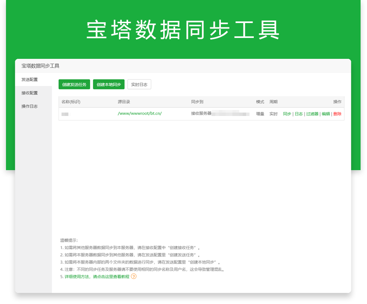Click 源目录 column header
367x304 pixels.
point(124,102)
